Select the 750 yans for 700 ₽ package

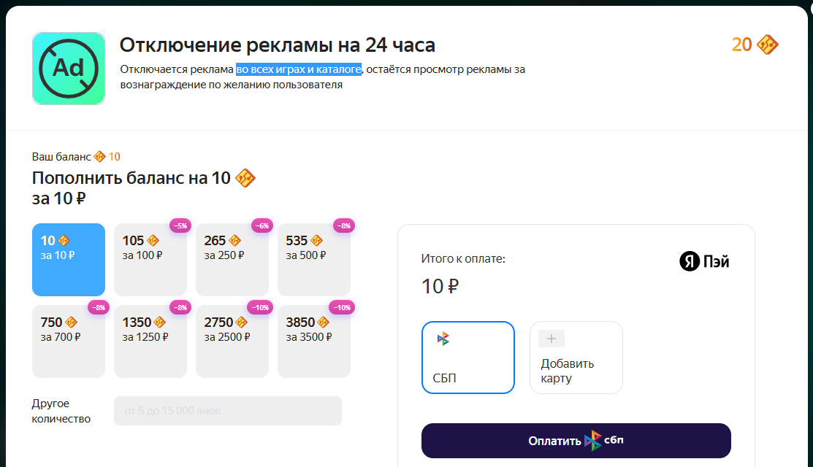click(x=69, y=341)
